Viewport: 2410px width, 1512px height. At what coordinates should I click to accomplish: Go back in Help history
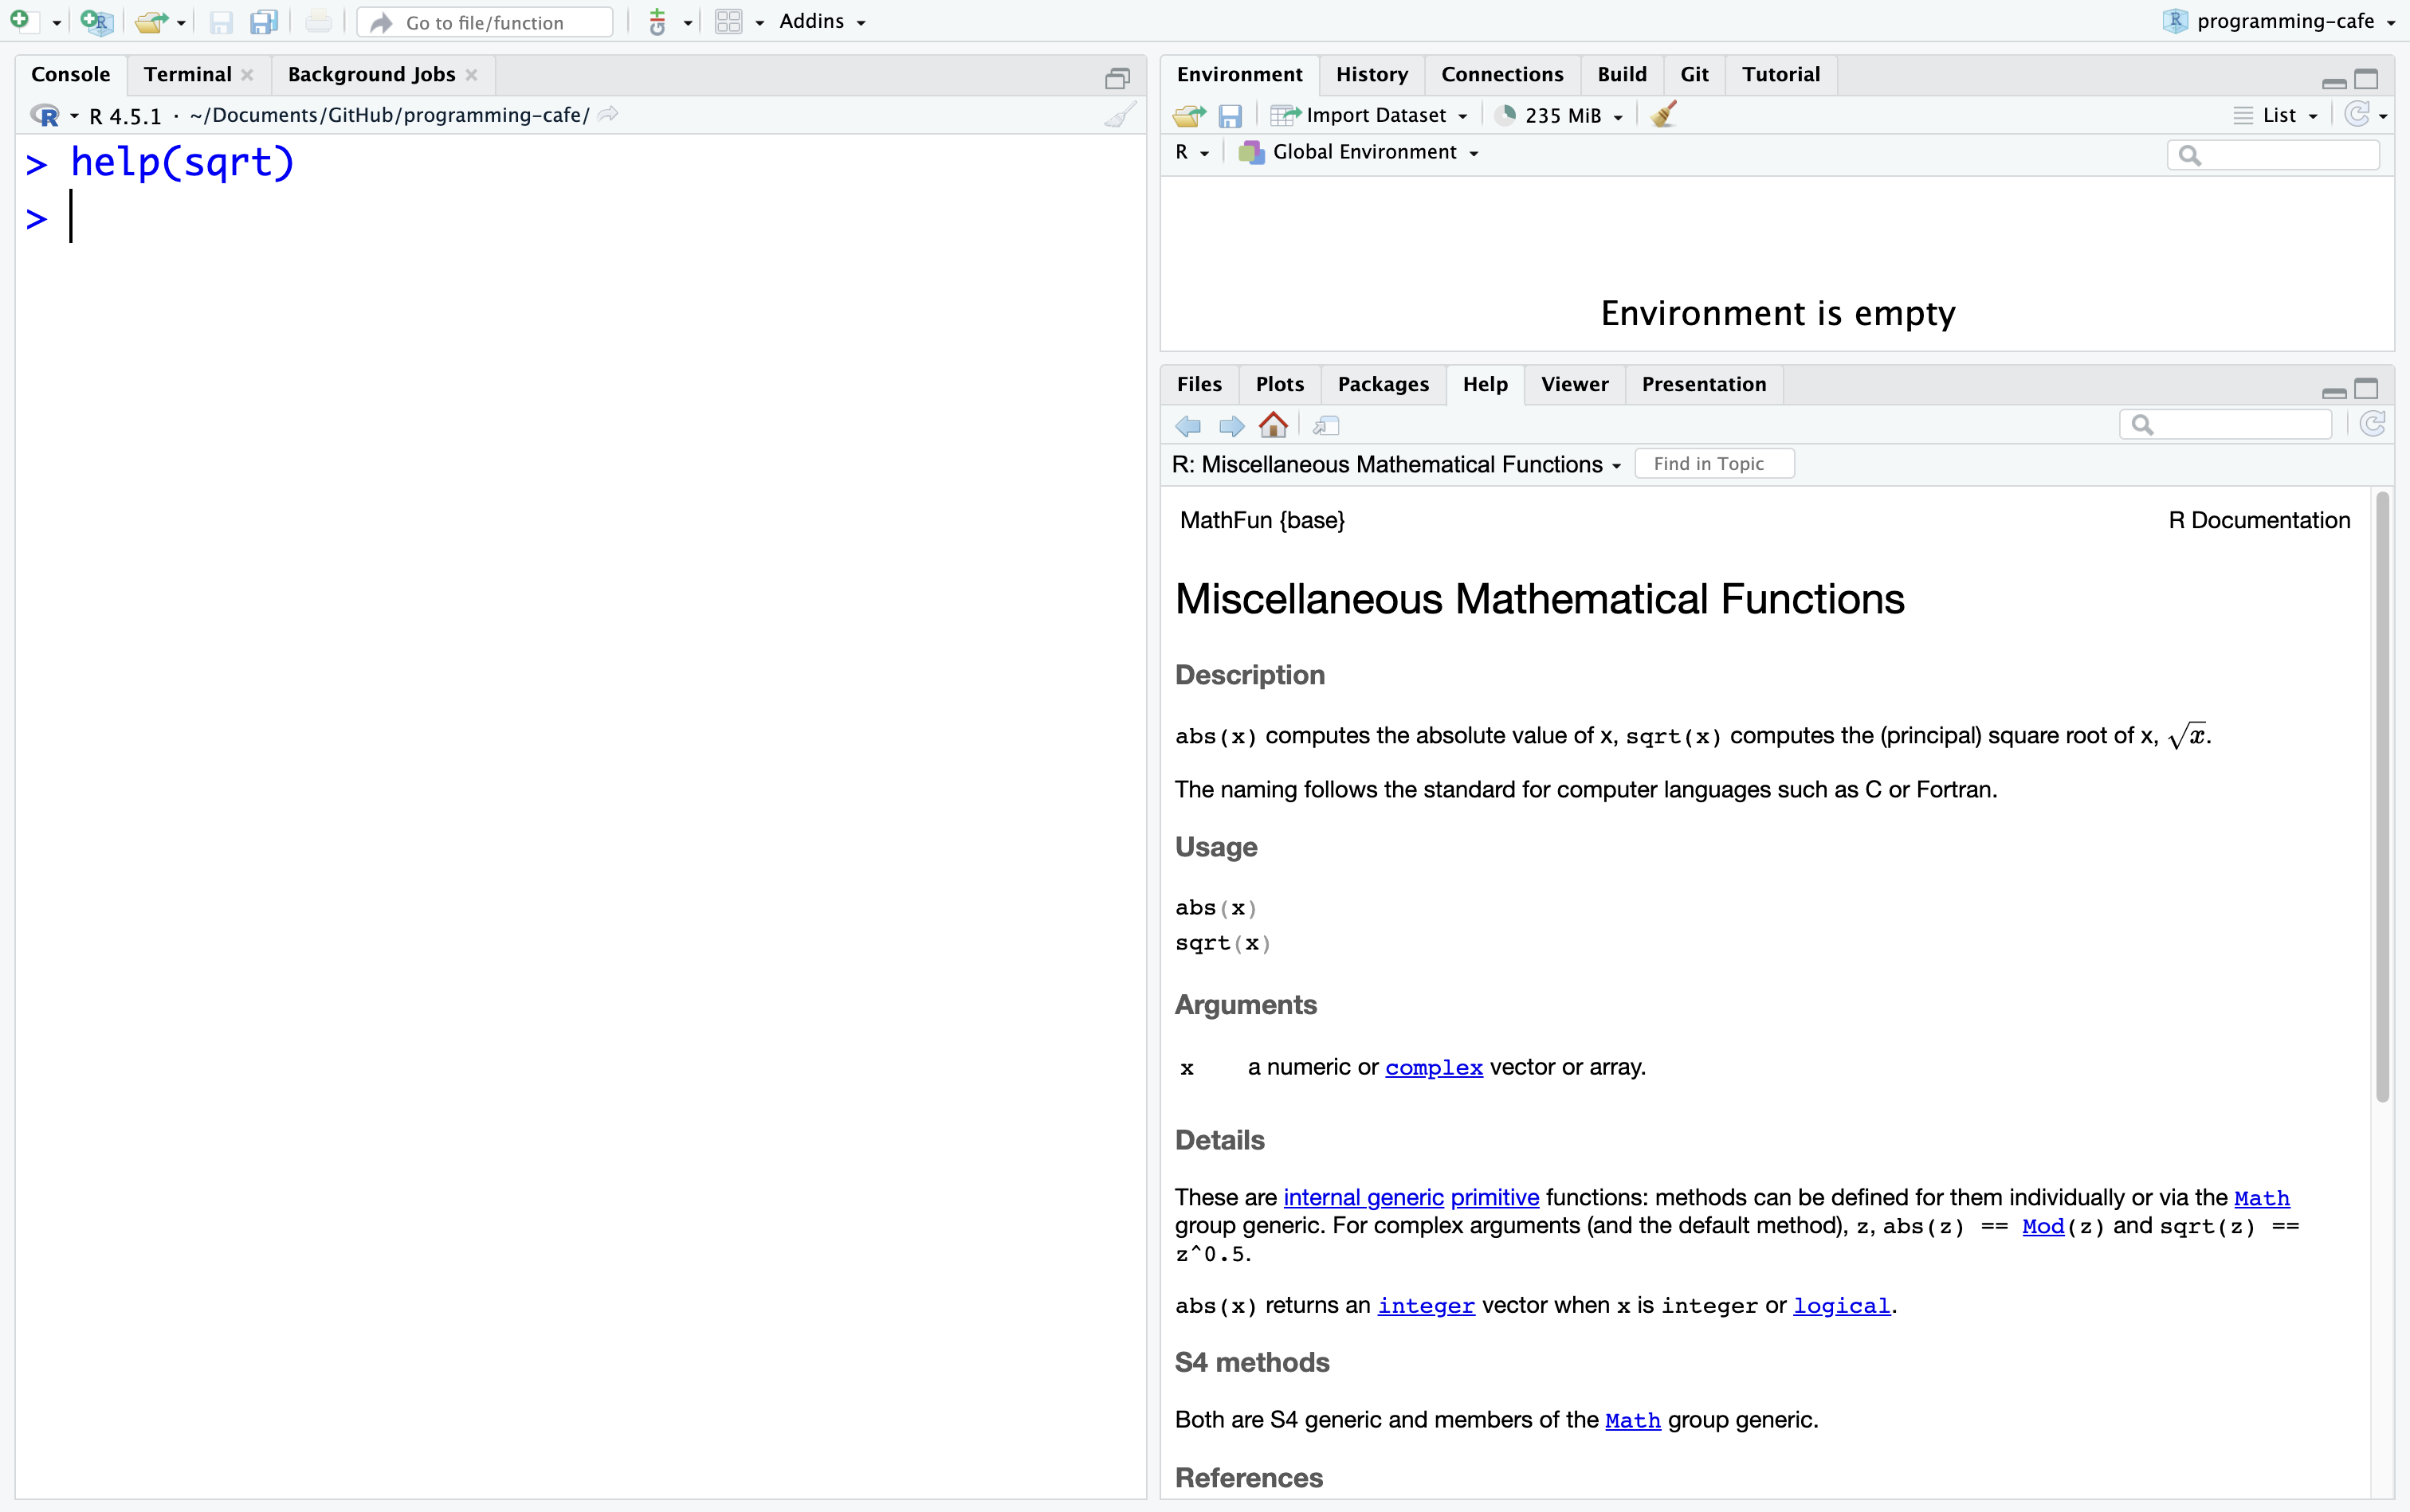coord(1187,426)
